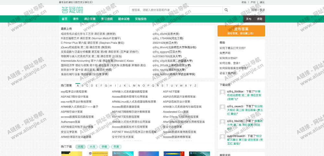Screen dimensions: 324x156
Task: Click uploader q@q_d3zf4(北京大学)
Action: pos(166,34)
